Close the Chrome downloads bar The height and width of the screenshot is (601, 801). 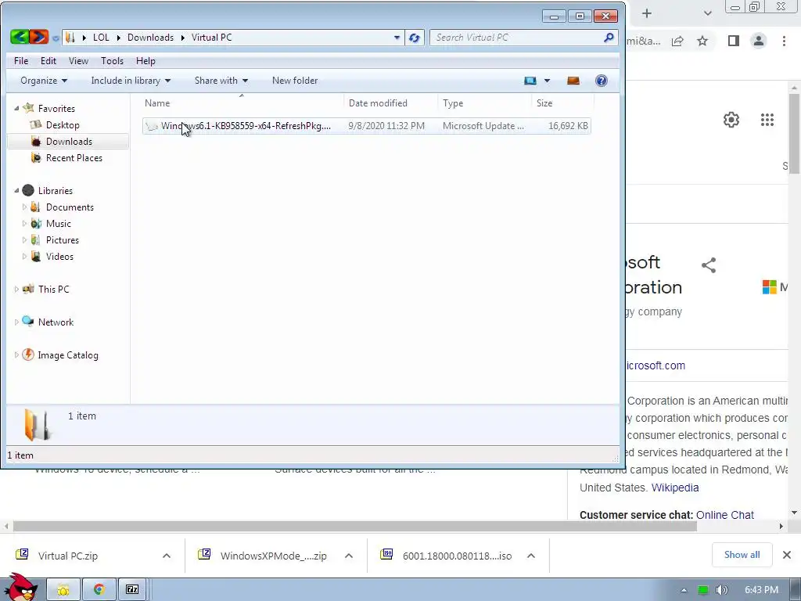pyautogui.click(x=787, y=555)
